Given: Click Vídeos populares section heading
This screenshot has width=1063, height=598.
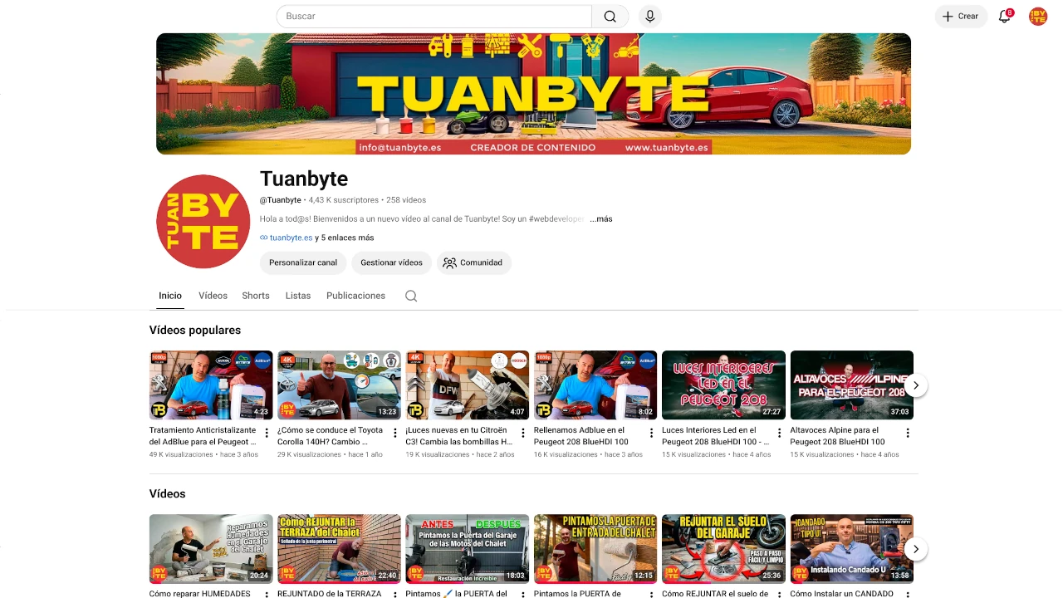Looking at the screenshot, I should click(x=195, y=330).
